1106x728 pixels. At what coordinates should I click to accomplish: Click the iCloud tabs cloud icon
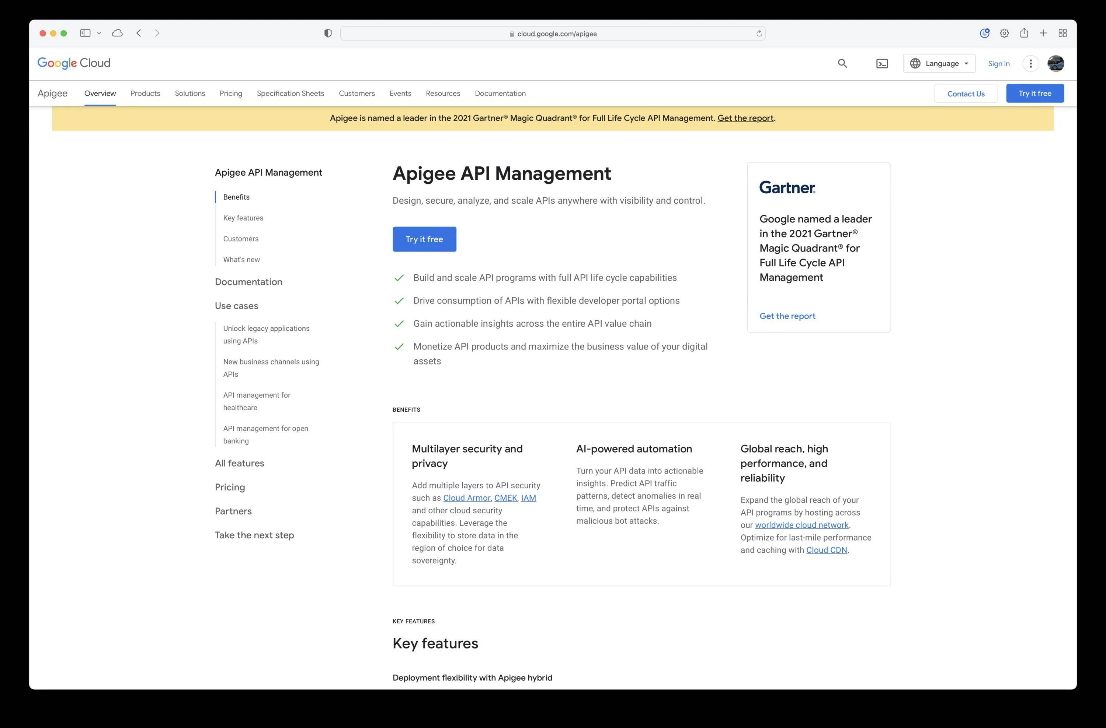[x=117, y=33]
